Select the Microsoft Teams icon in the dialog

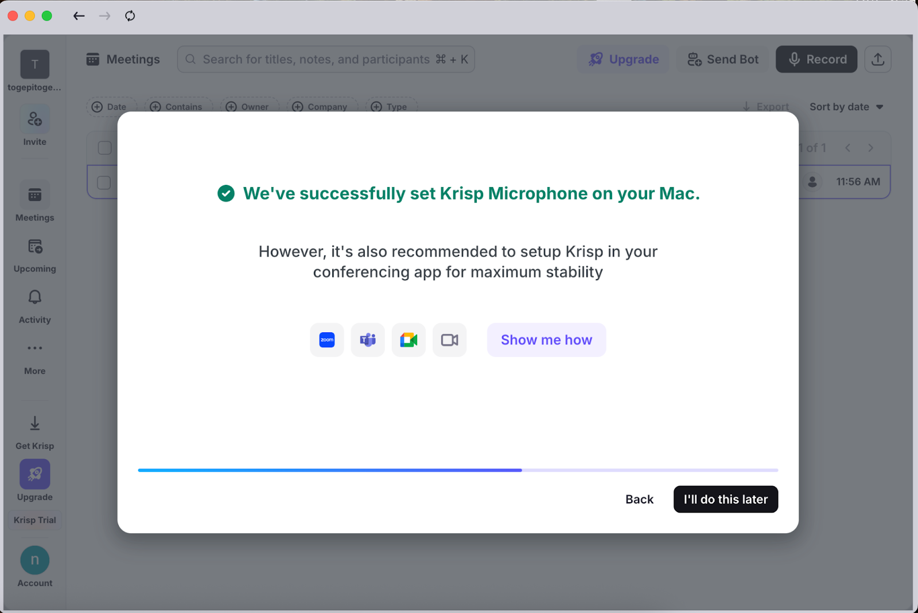tap(367, 340)
